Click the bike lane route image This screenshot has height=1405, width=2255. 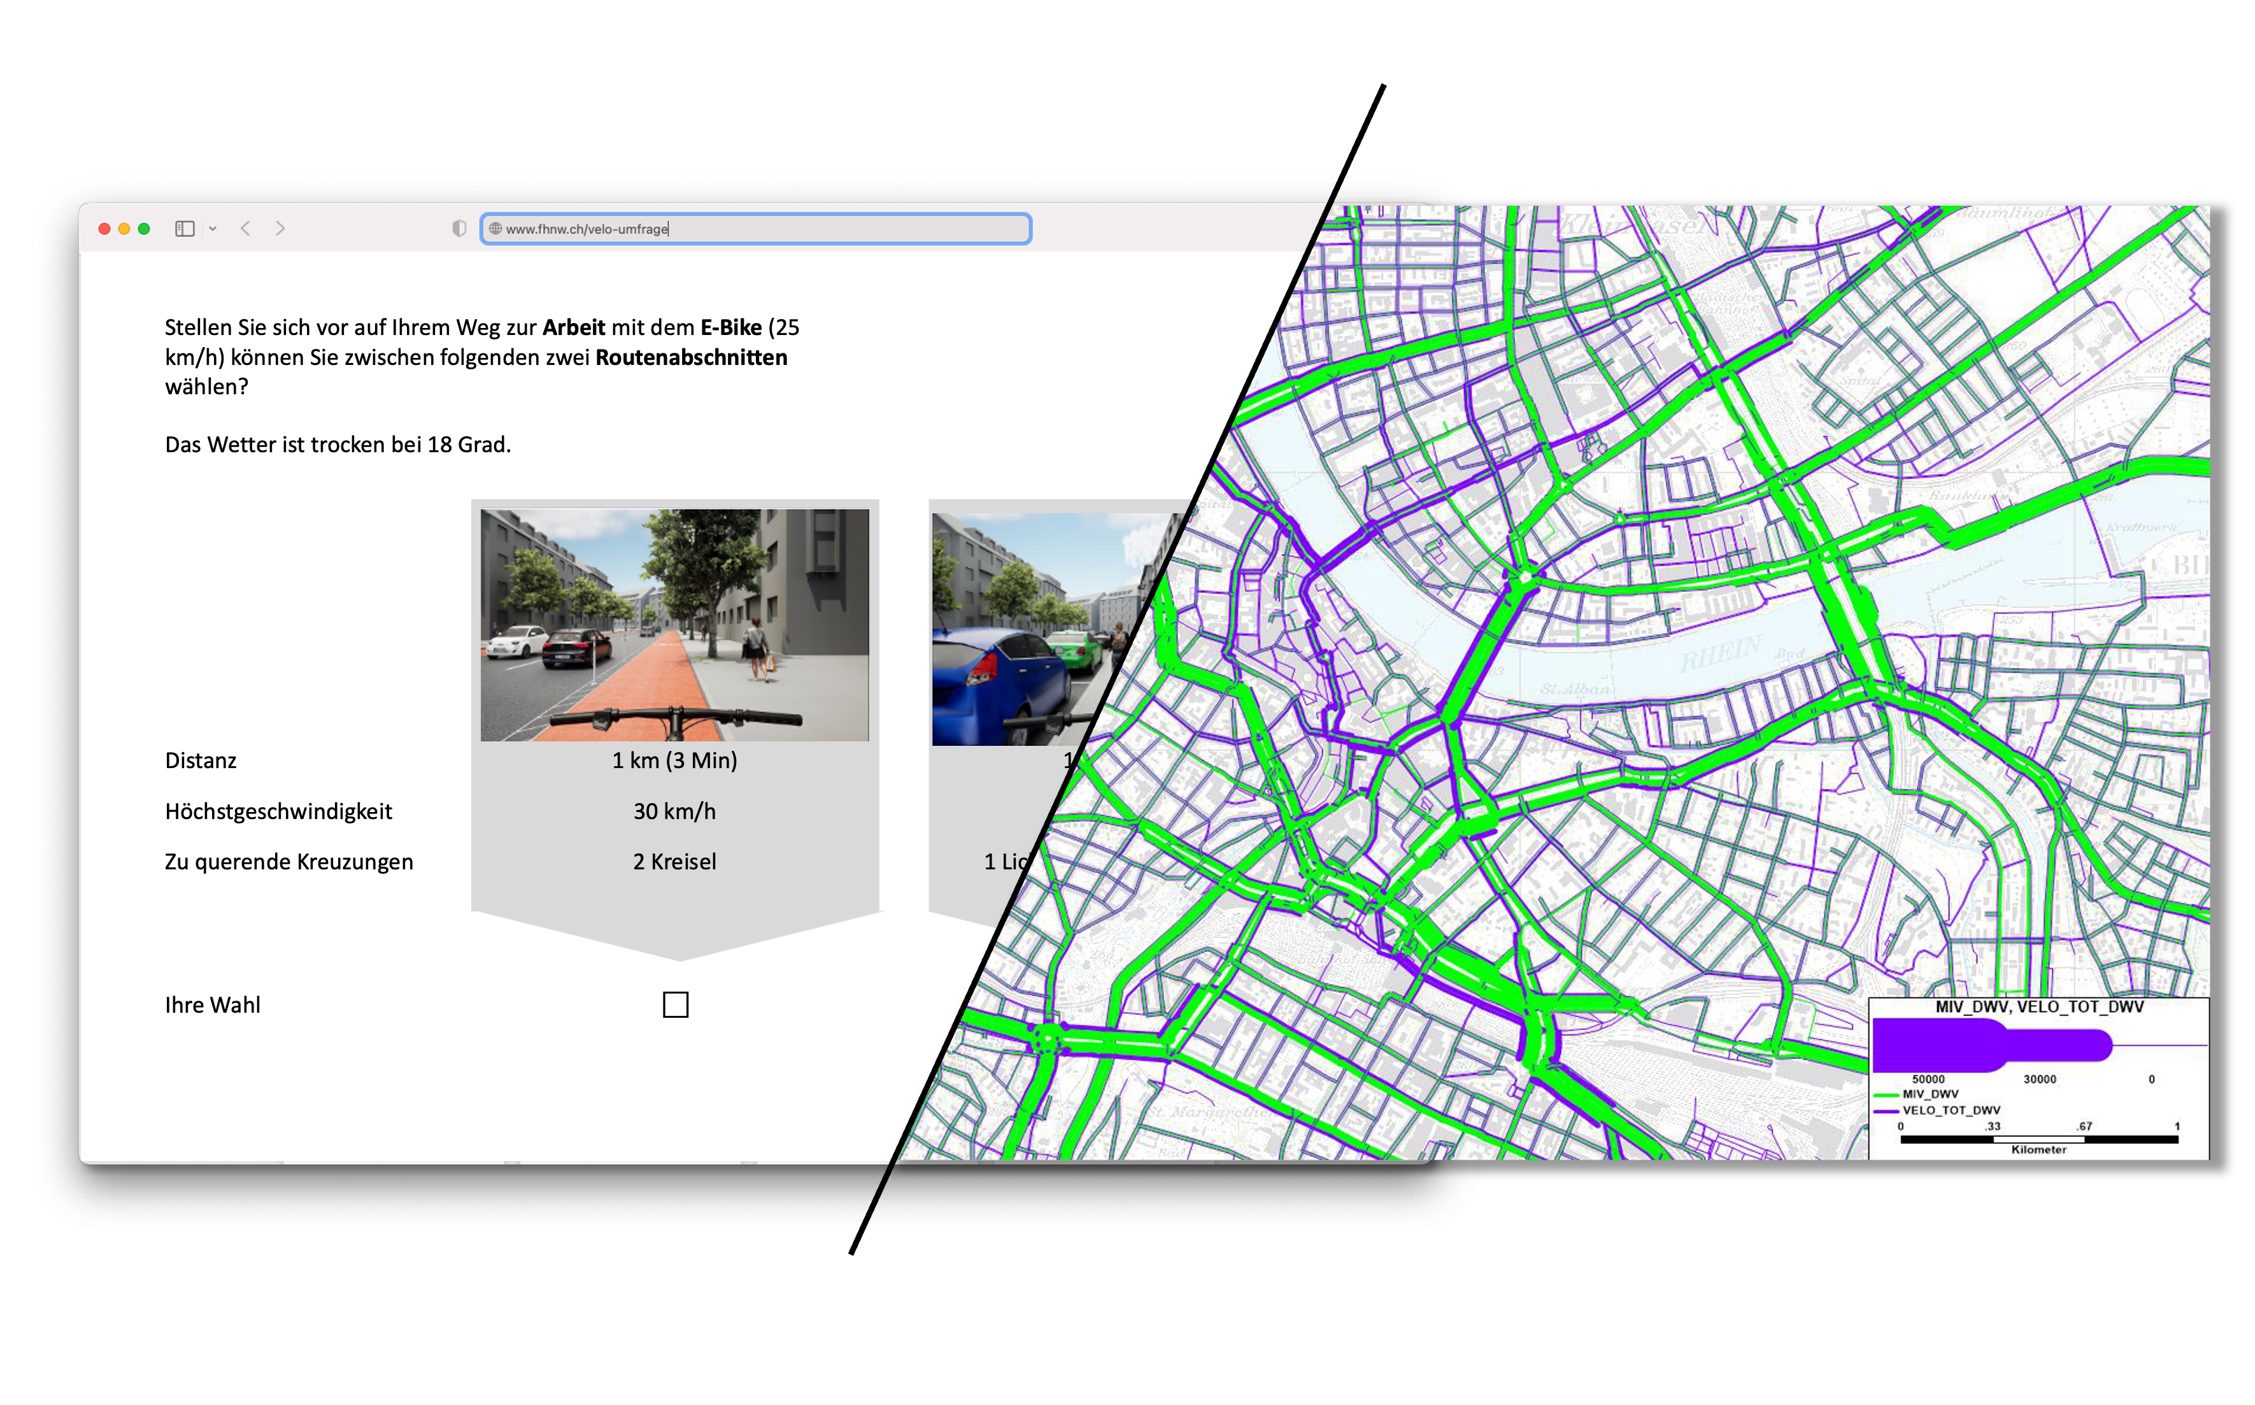(x=674, y=624)
